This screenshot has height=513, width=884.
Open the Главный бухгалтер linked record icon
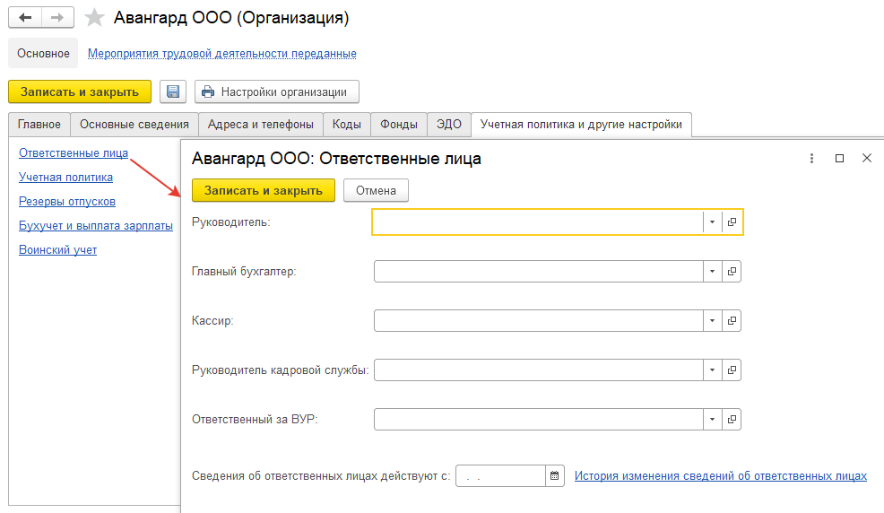coord(732,271)
